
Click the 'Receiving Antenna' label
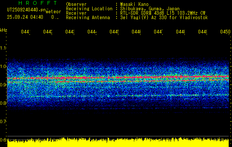pos(88,18)
